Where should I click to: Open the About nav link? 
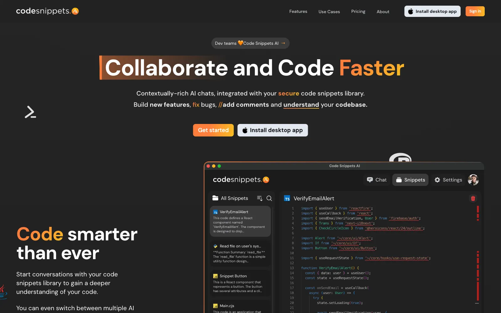point(383,12)
